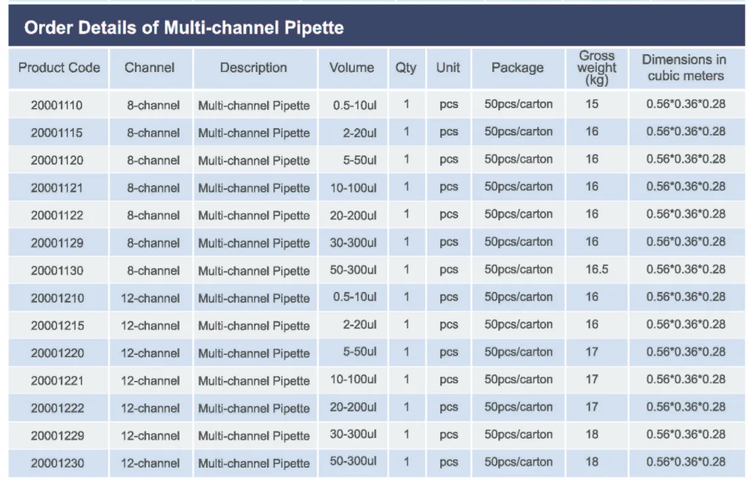Click 12-channel cell in the 20001220 row
The height and width of the screenshot is (481, 751).
[150, 354]
